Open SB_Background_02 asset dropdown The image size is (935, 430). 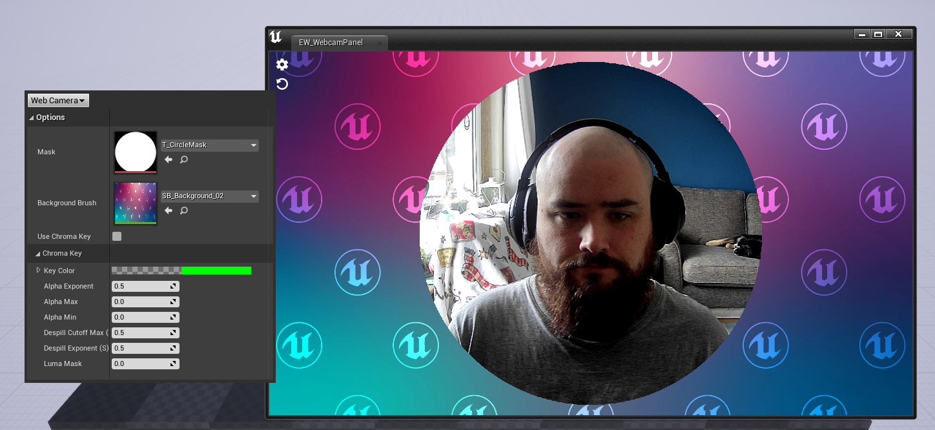click(209, 196)
